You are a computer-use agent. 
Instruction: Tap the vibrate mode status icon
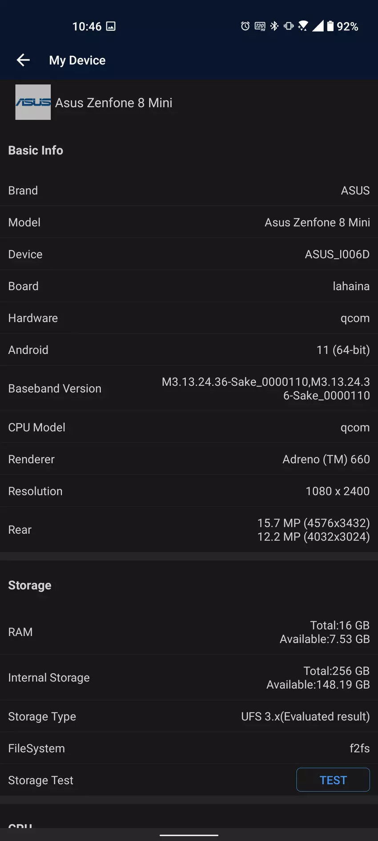click(x=289, y=26)
